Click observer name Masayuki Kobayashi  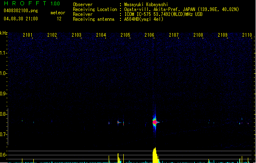pos(146,4)
